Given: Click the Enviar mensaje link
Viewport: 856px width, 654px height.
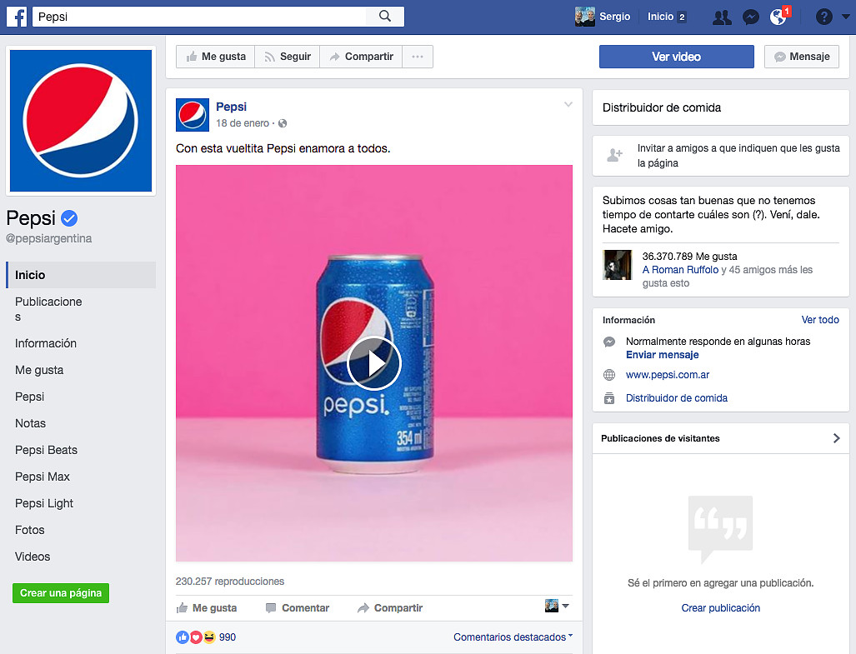Looking at the screenshot, I should [x=662, y=355].
